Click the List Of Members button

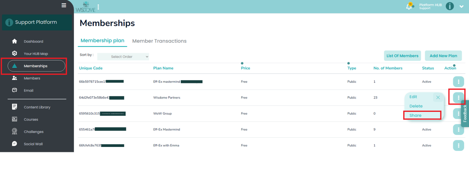pos(402,56)
